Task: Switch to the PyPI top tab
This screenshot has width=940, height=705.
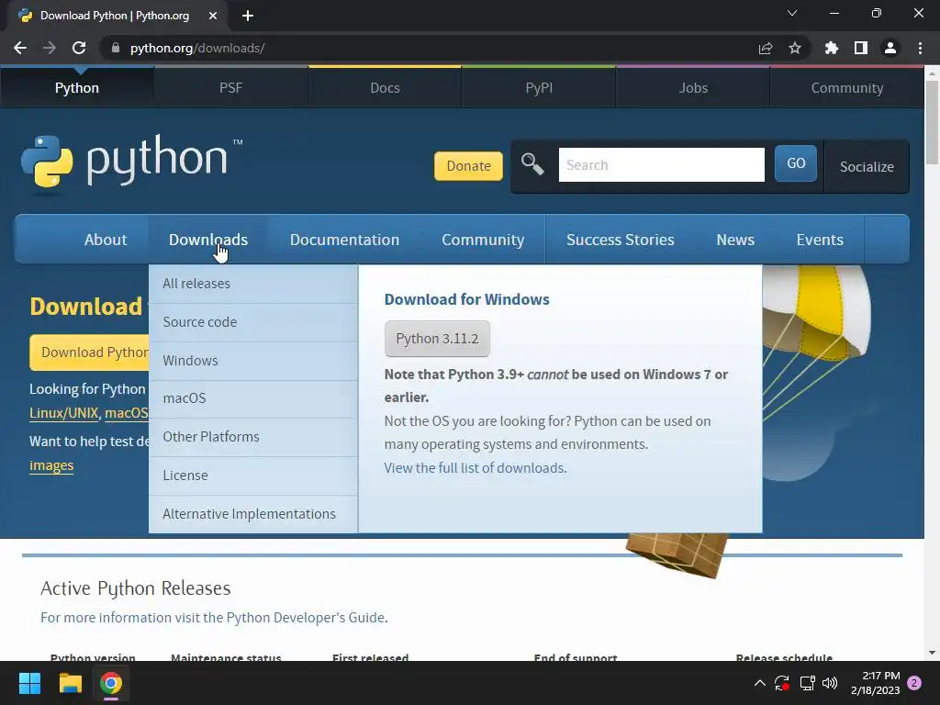Action: tap(539, 88)
